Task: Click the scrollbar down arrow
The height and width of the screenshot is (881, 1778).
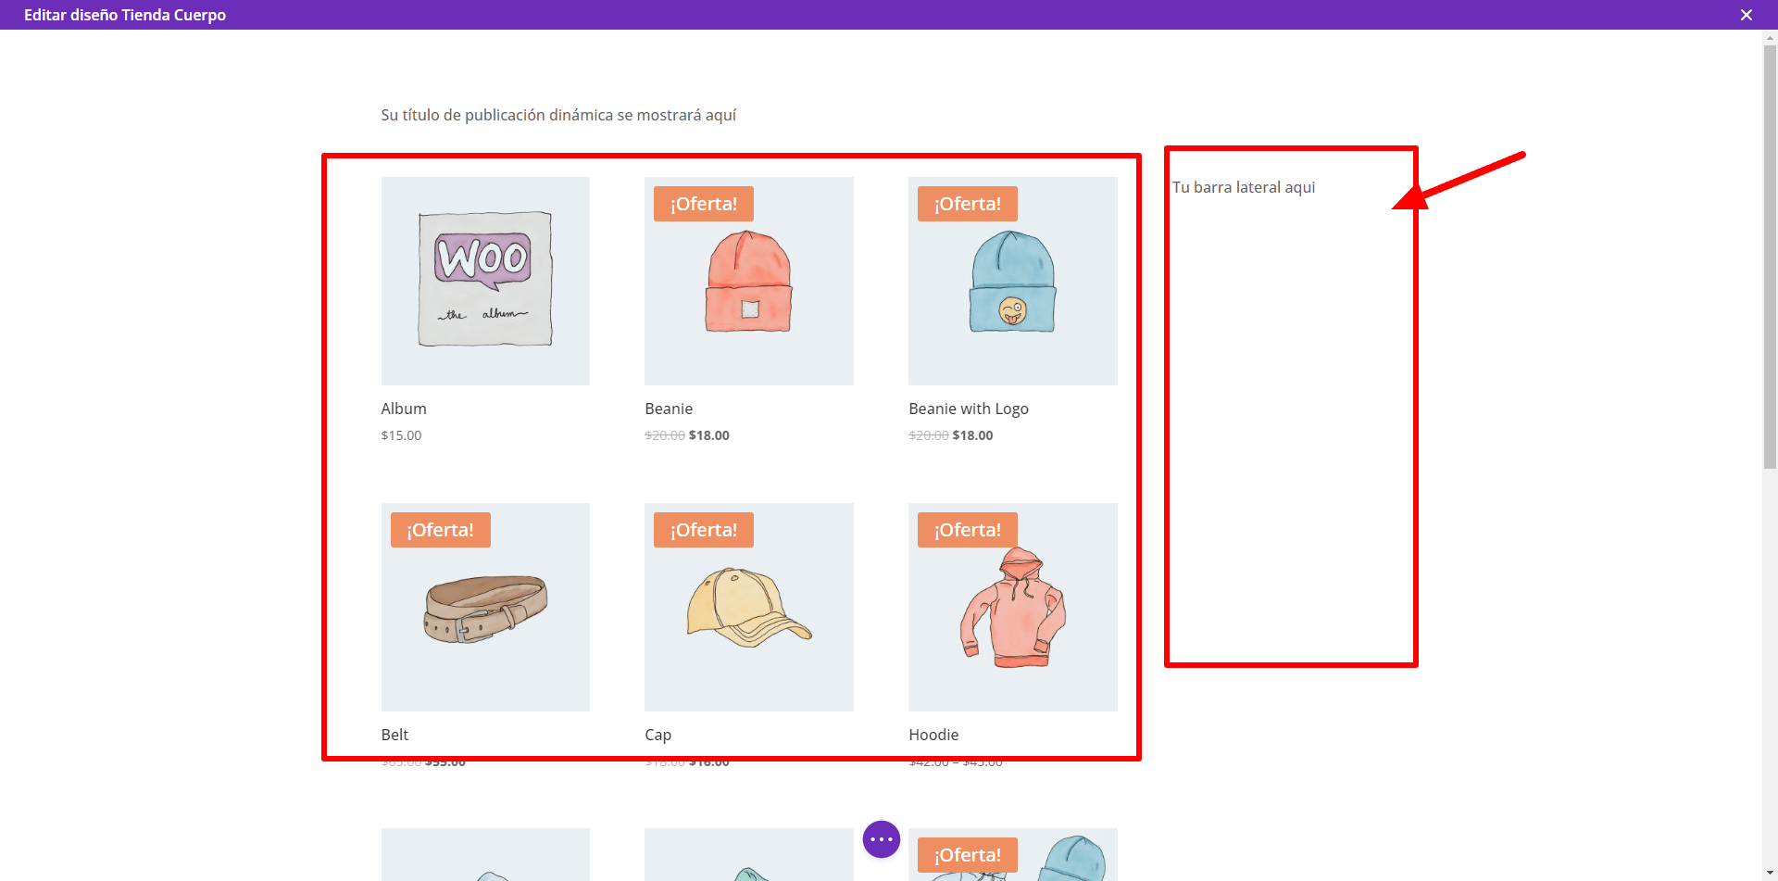Action: pos(1770,874)
